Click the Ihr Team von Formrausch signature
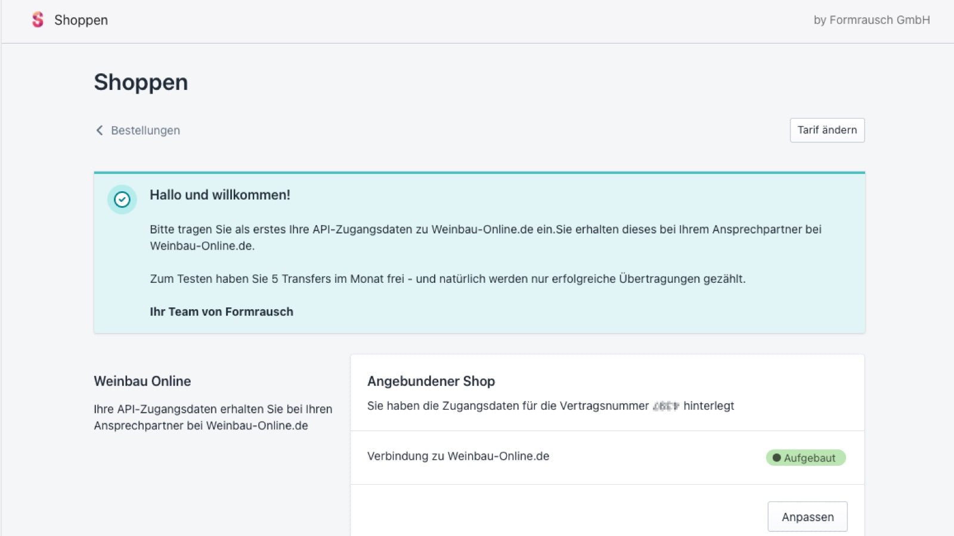Viewport: 954px width, 536px height. point(221,311)
